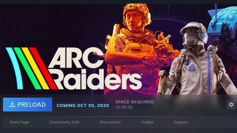Click the blue PRELOAD button
Viewport: 237px width, 133px height.
click(28, 105)
